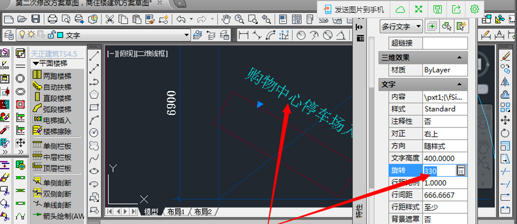Screen dimensions: 517x224
Task: Open the 两跑楼梯 stair tool
Action: click(52, 76)
